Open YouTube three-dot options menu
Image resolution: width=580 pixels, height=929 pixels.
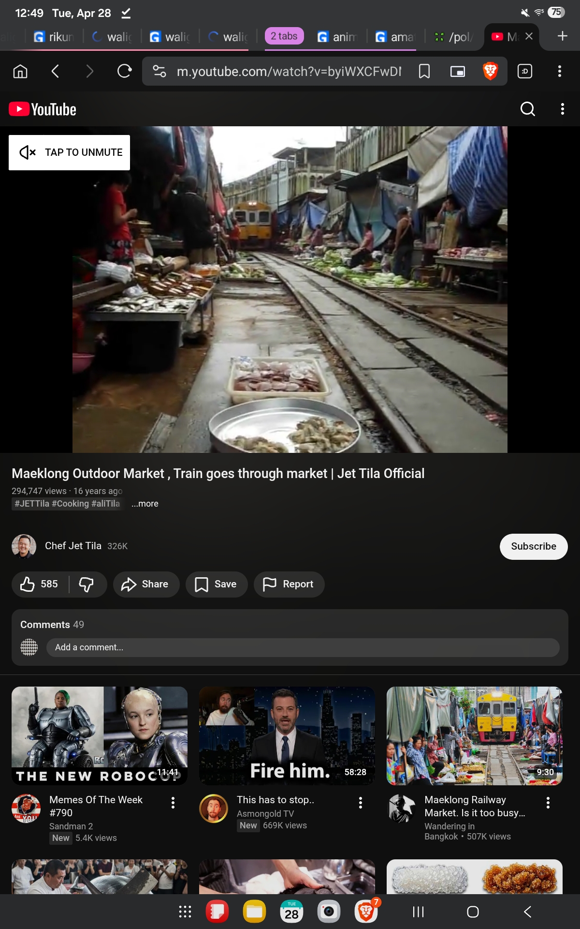point(562,109)
